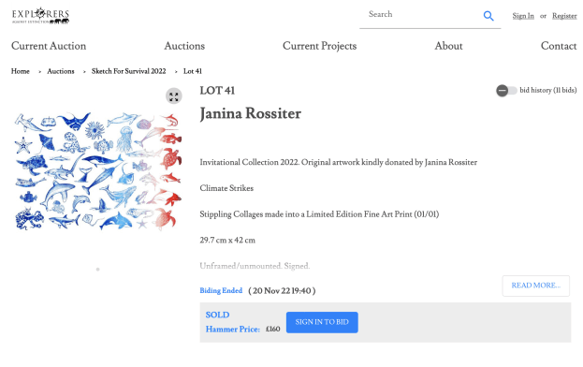Viewport: 583px width, 367px height.
Task: Open Auctions breadcrumb link
Action: coord(61,71)
